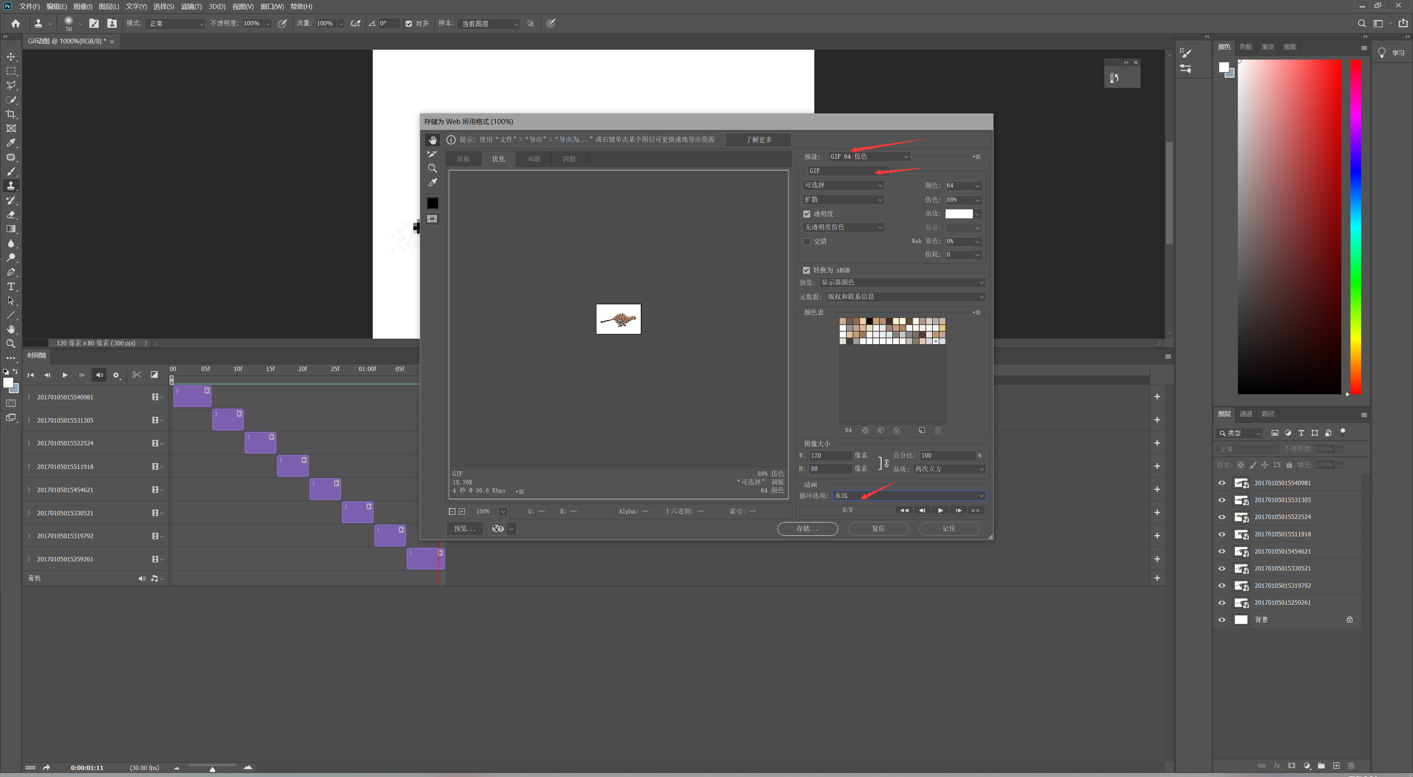This screenshot has width=1413, height=777.
Task: Select the Hand tool inside the Save for Web dialog
Action: point(432,140)
